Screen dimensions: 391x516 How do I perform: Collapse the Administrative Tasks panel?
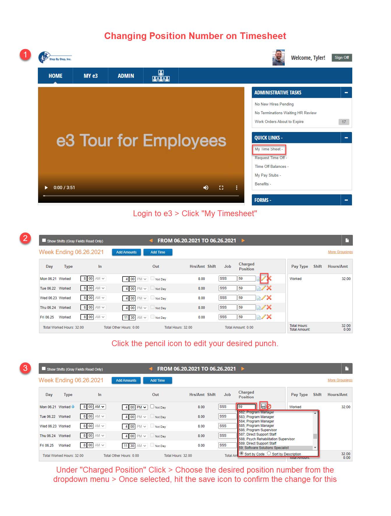click(x=346, y=92)
